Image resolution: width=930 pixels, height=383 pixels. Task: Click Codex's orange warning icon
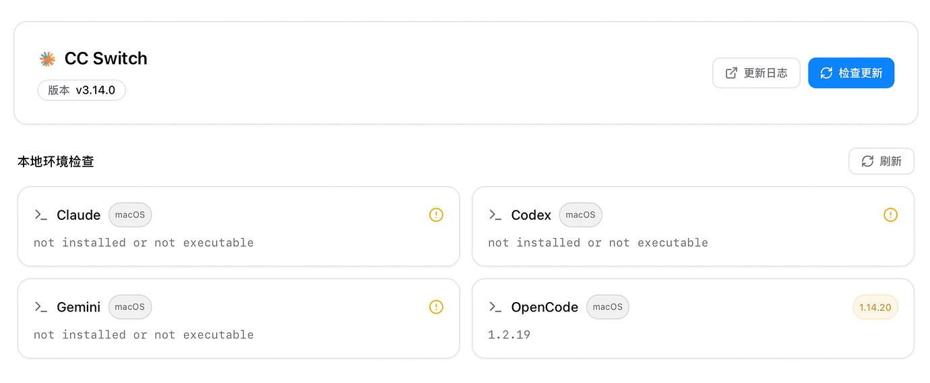(x=890, y=215)
